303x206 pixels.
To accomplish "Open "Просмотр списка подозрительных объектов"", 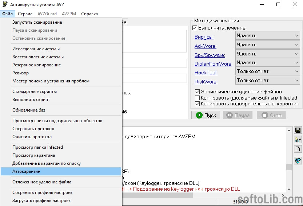I will point(61,121).
